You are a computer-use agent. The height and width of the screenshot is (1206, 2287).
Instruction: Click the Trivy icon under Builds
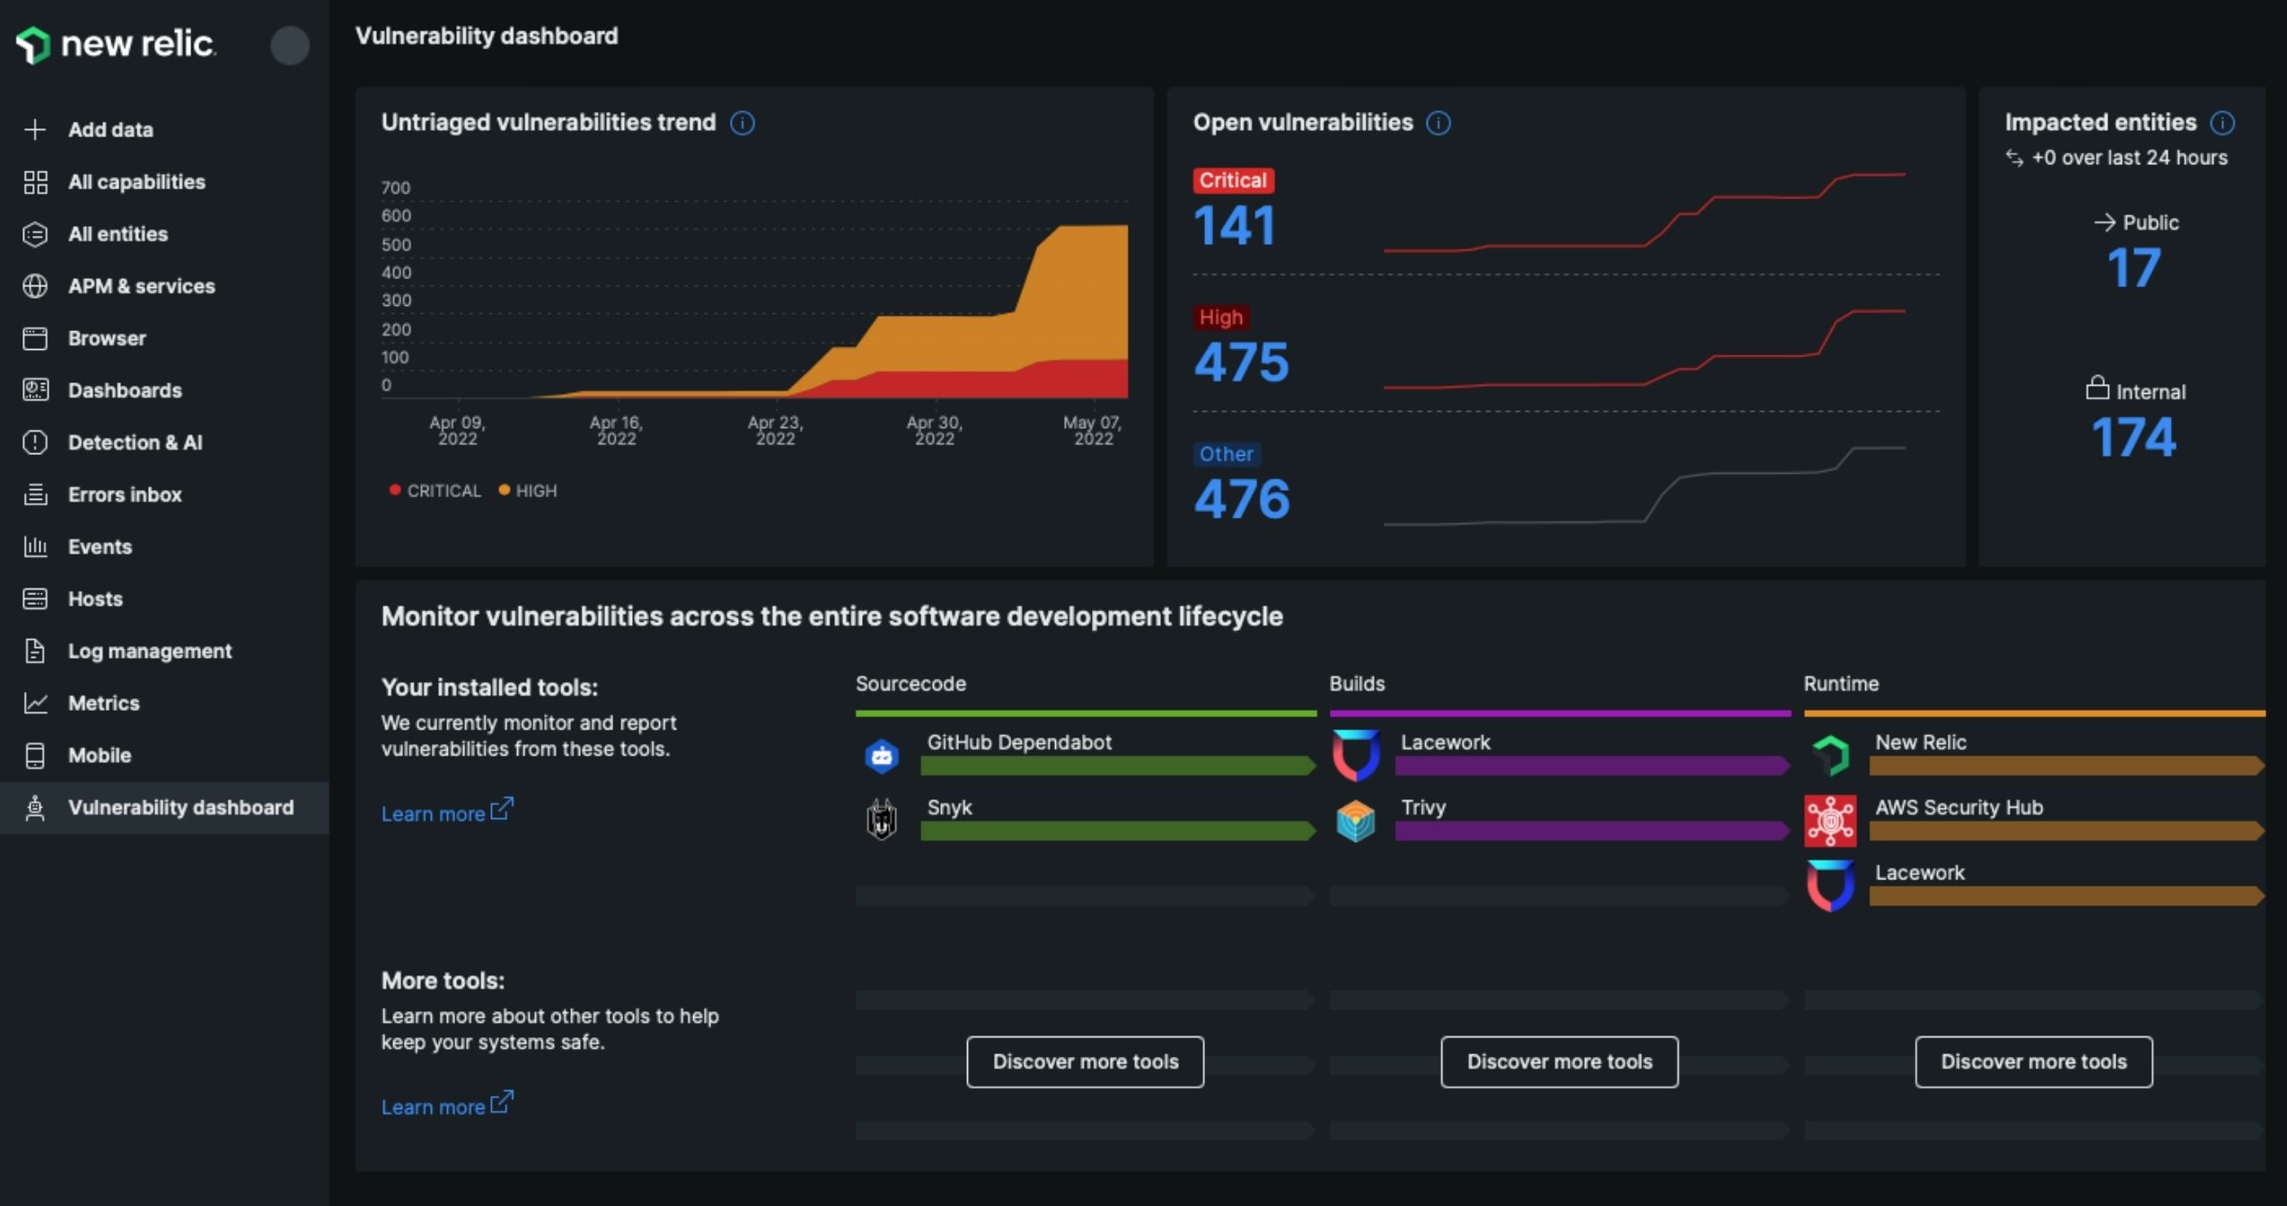[1356, 819]
